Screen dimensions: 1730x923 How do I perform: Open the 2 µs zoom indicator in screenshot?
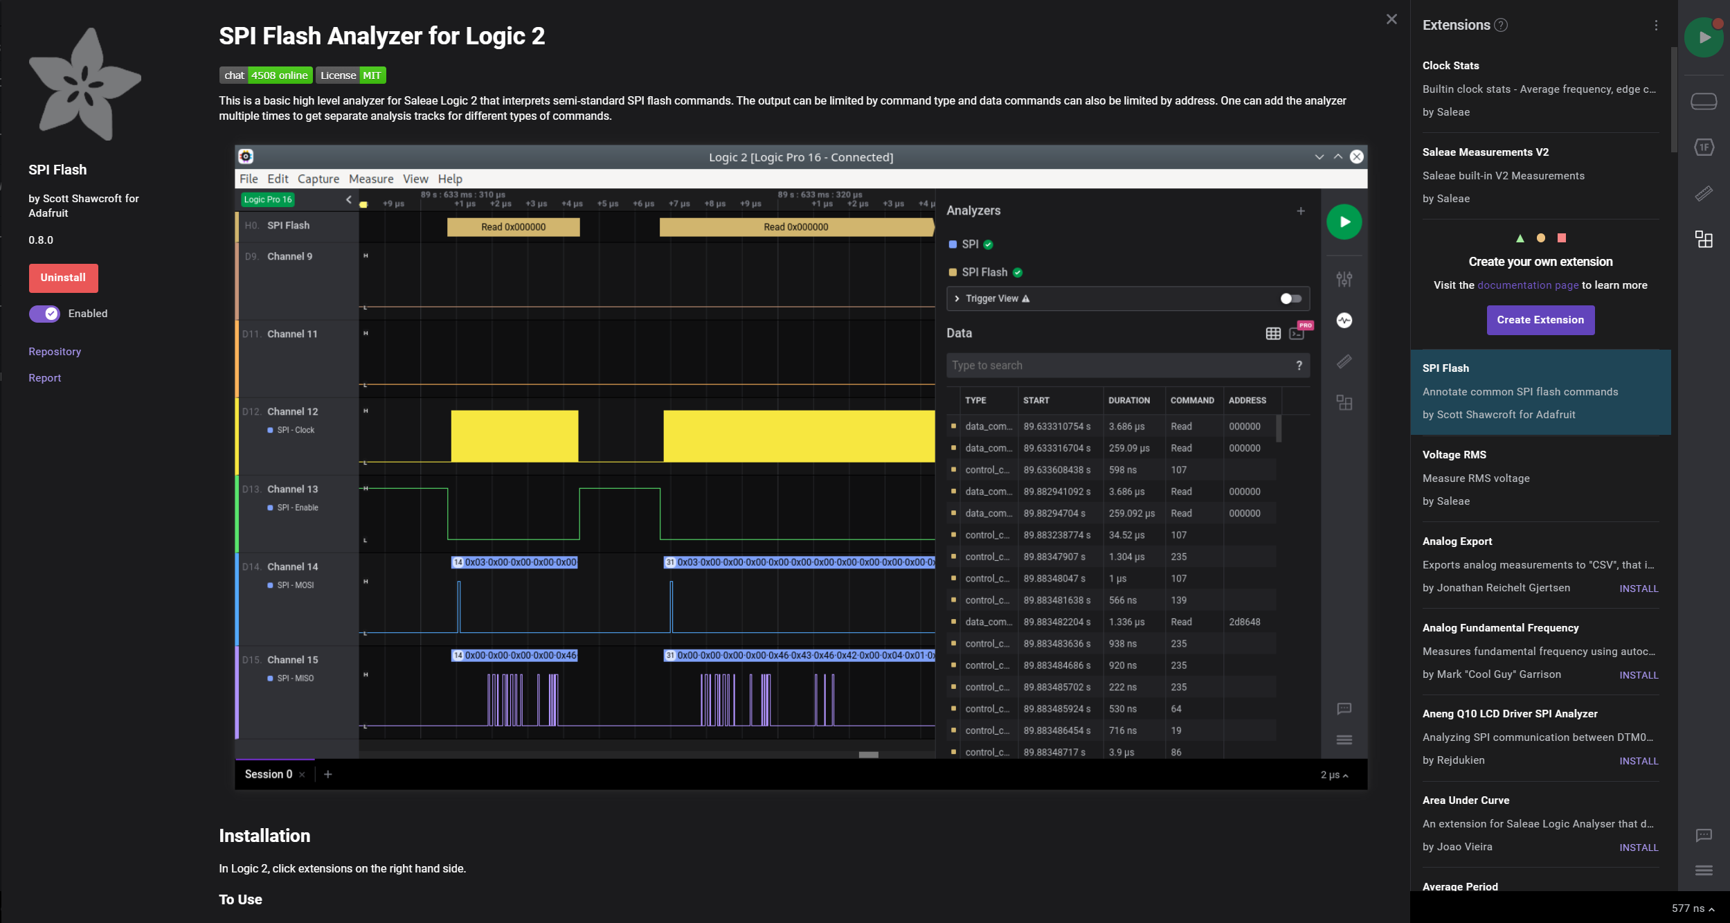point(1334,775)
